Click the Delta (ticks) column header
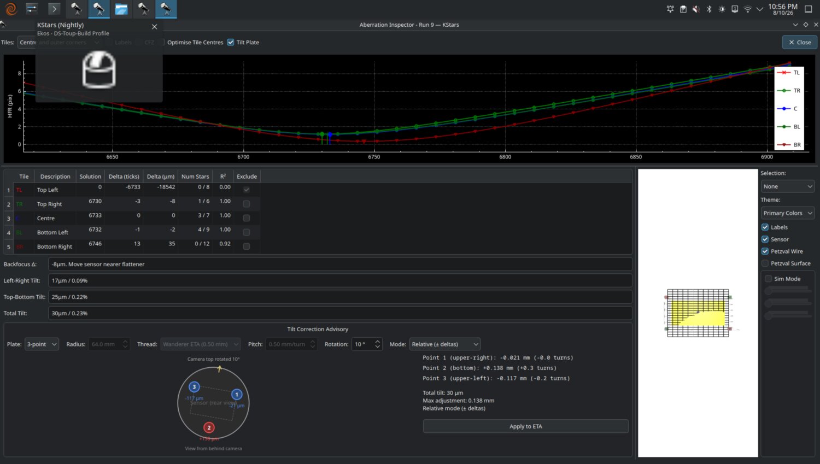The height and width of the screenshot is (464, 820). tap(124, 177)
